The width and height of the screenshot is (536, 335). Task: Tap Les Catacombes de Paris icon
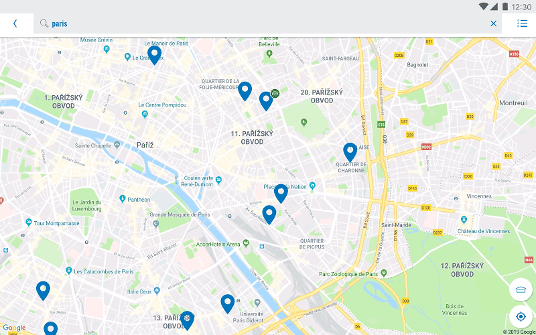coord(69,271)
